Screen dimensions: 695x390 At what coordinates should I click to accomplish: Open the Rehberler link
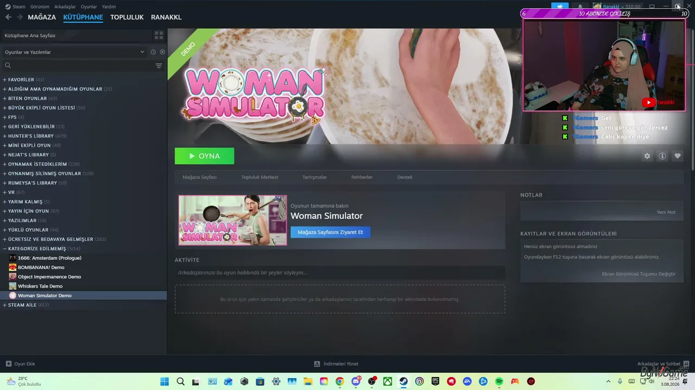pyautogui.click(x=362, y=177)
